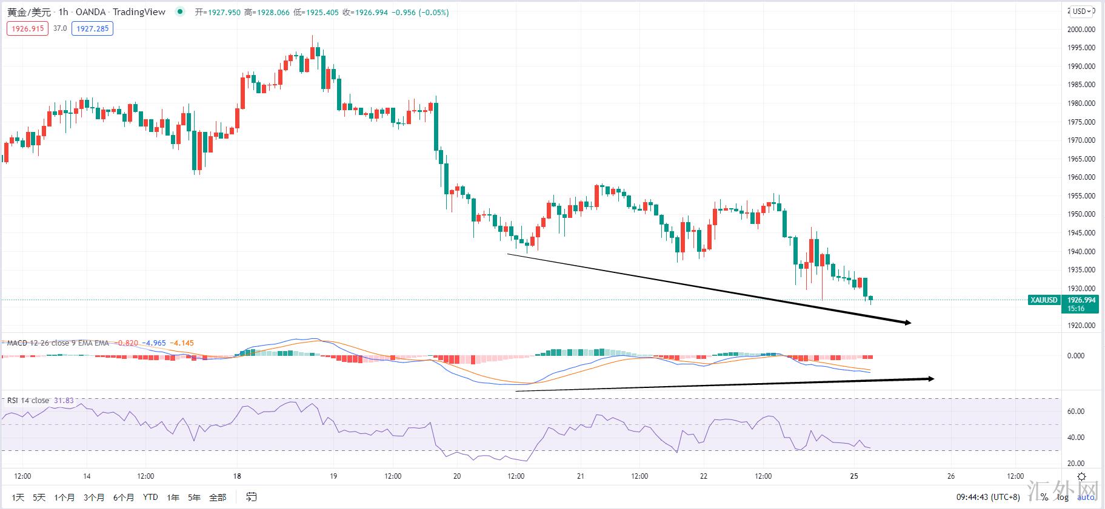Open the MACD indicator legend
The height and width of the screenshot is (509, 1105).
pos(58,343)
